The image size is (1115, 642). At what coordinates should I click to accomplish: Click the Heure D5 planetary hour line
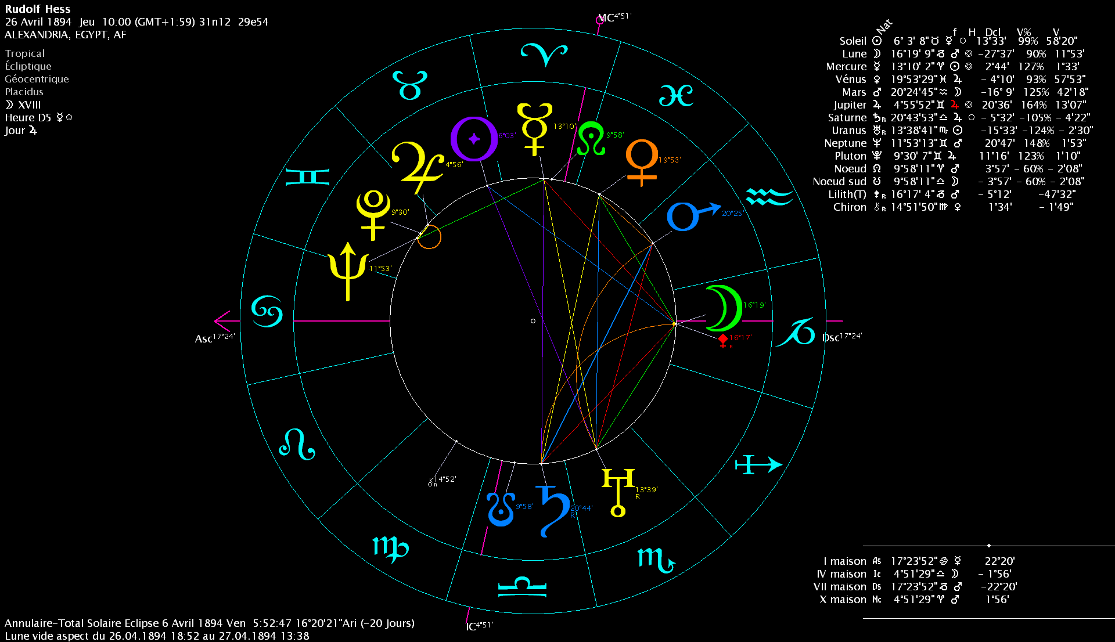[x=39, y=117]
